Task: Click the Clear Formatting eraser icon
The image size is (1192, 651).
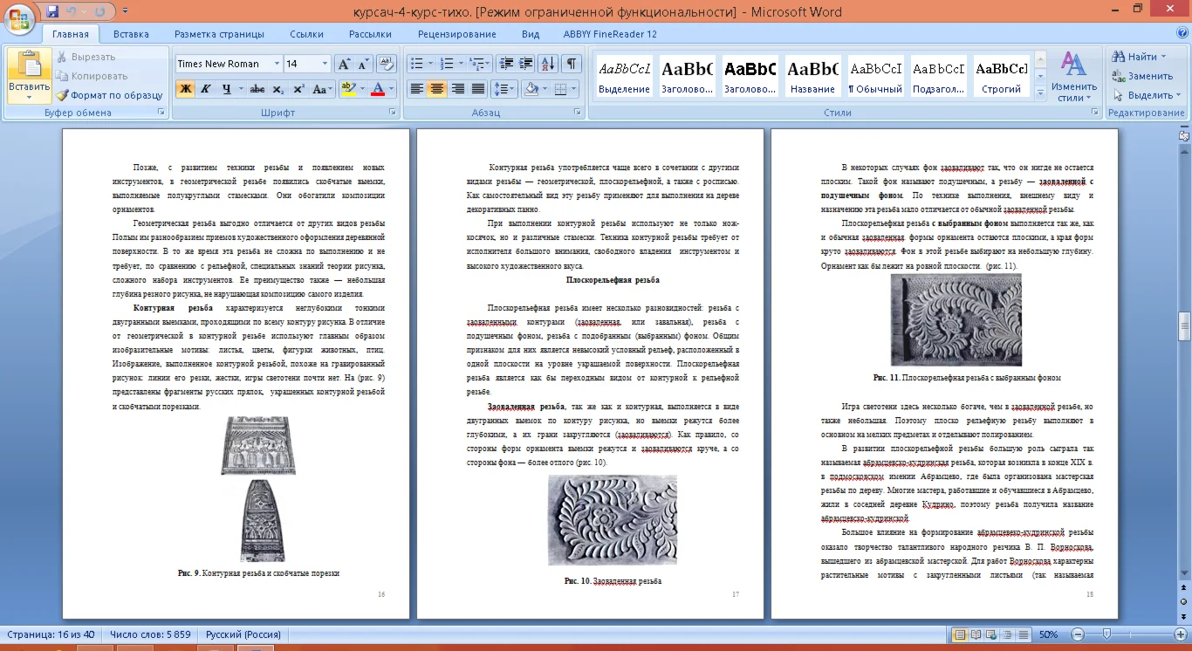Action: click(x=387, y=64)
